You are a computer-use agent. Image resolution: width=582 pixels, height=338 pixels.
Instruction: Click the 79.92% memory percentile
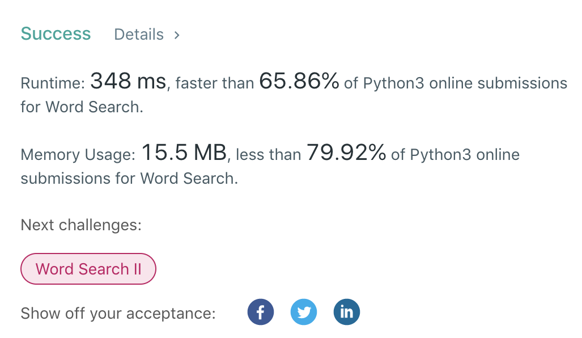point(346,153)
